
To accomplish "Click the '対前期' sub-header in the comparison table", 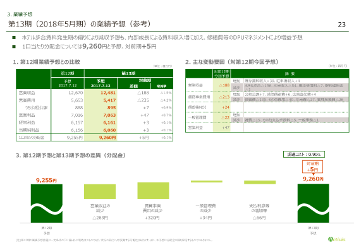I will pos(145,80).
